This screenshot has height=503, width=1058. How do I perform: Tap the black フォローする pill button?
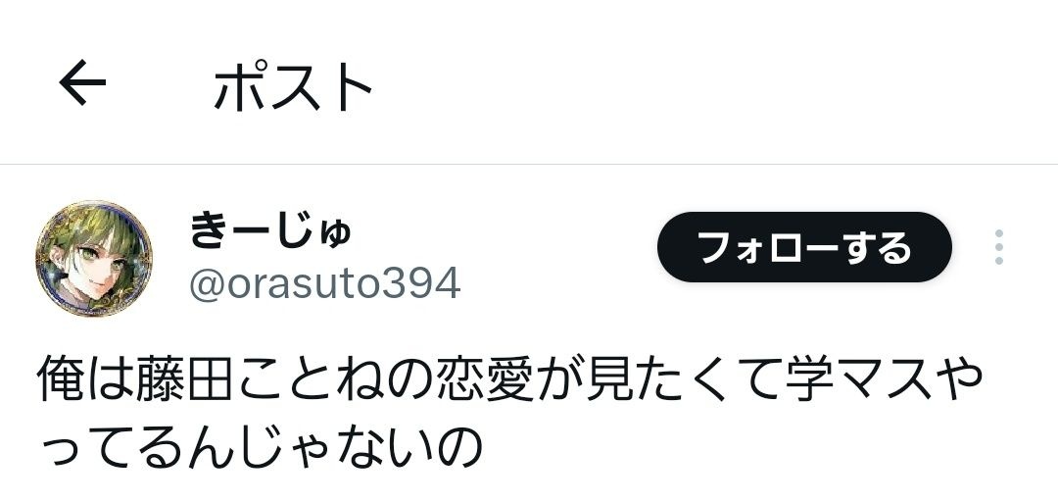point(804,247)
